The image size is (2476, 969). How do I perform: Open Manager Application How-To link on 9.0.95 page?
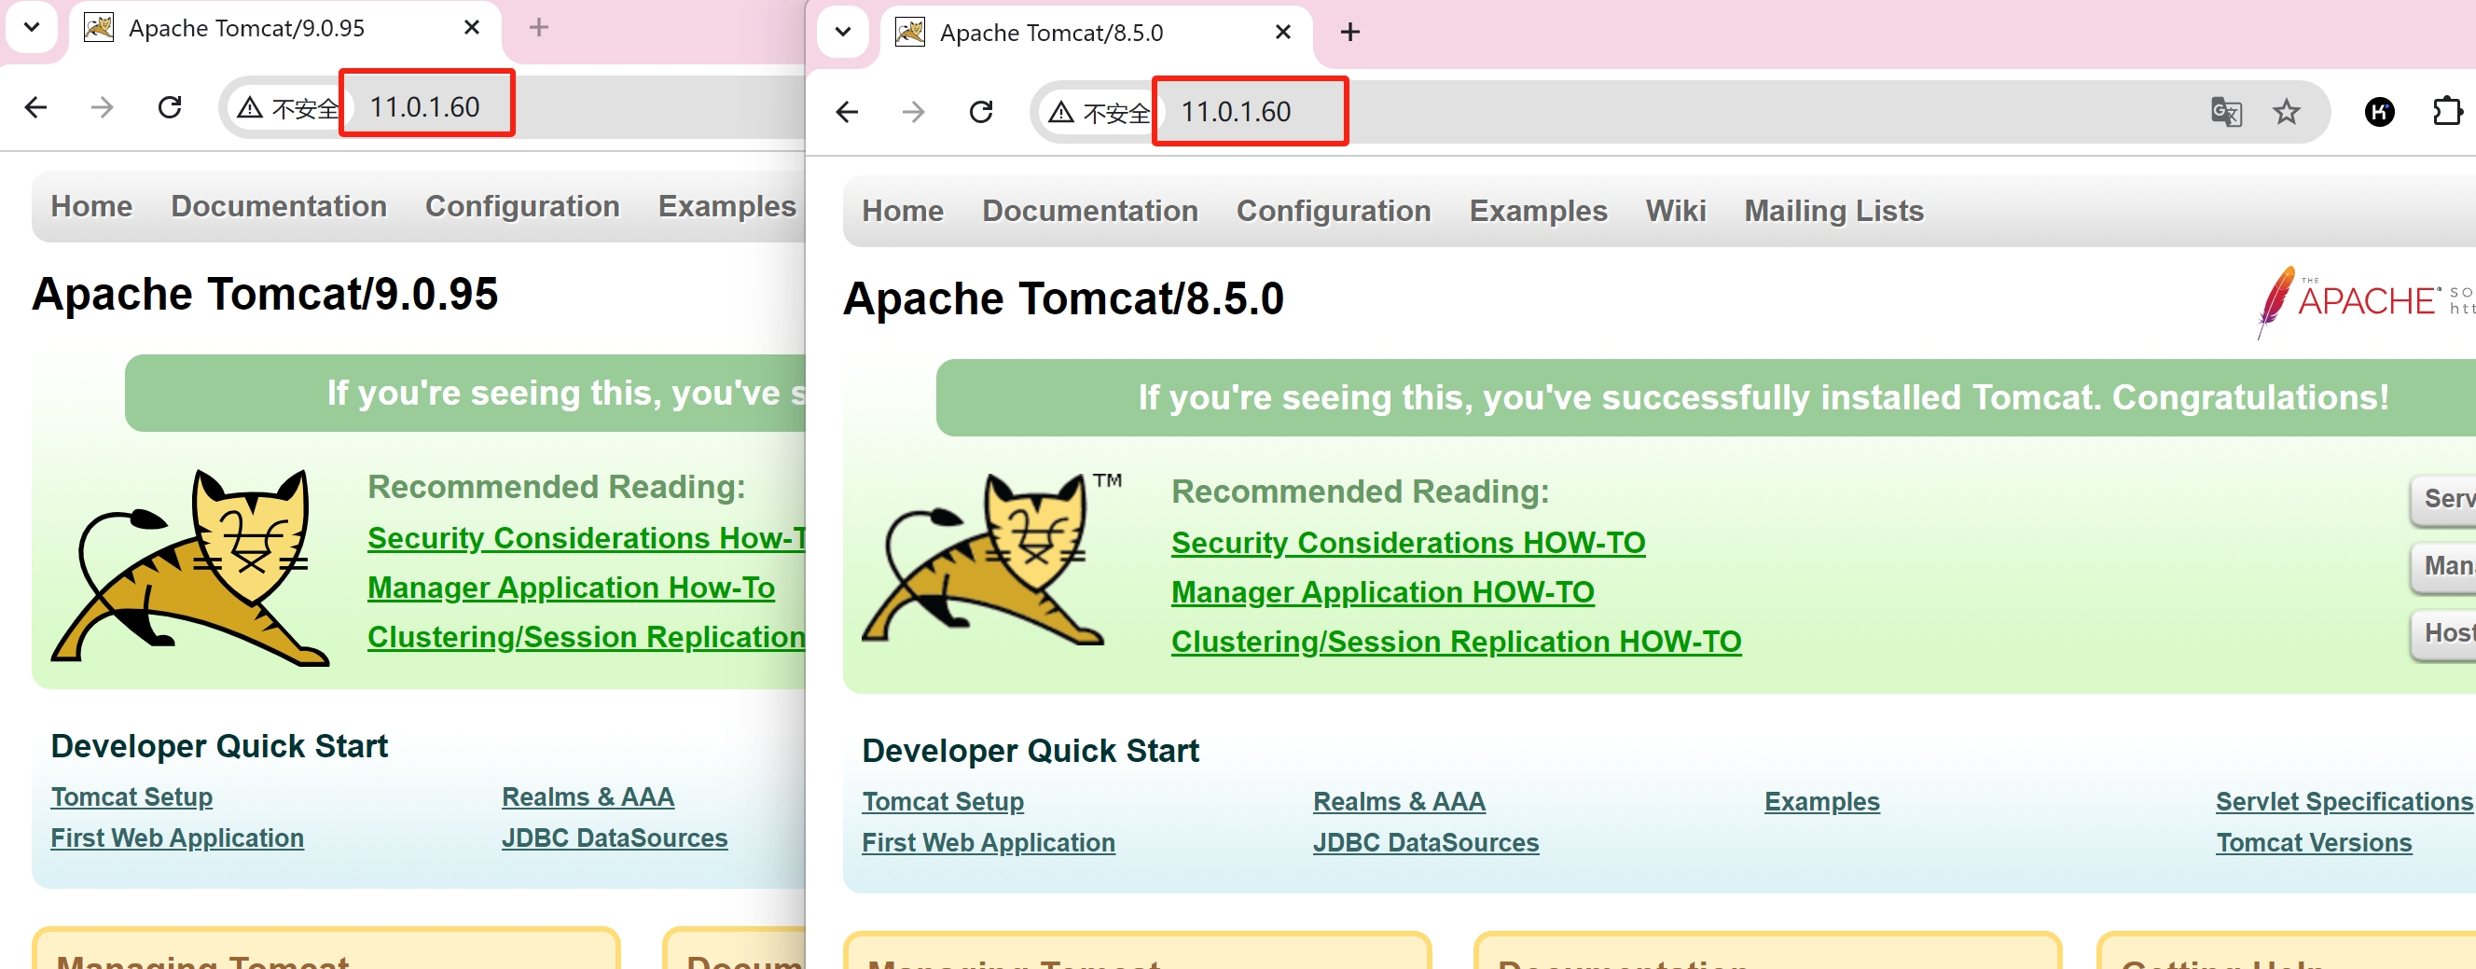click(x=571, y=588)
